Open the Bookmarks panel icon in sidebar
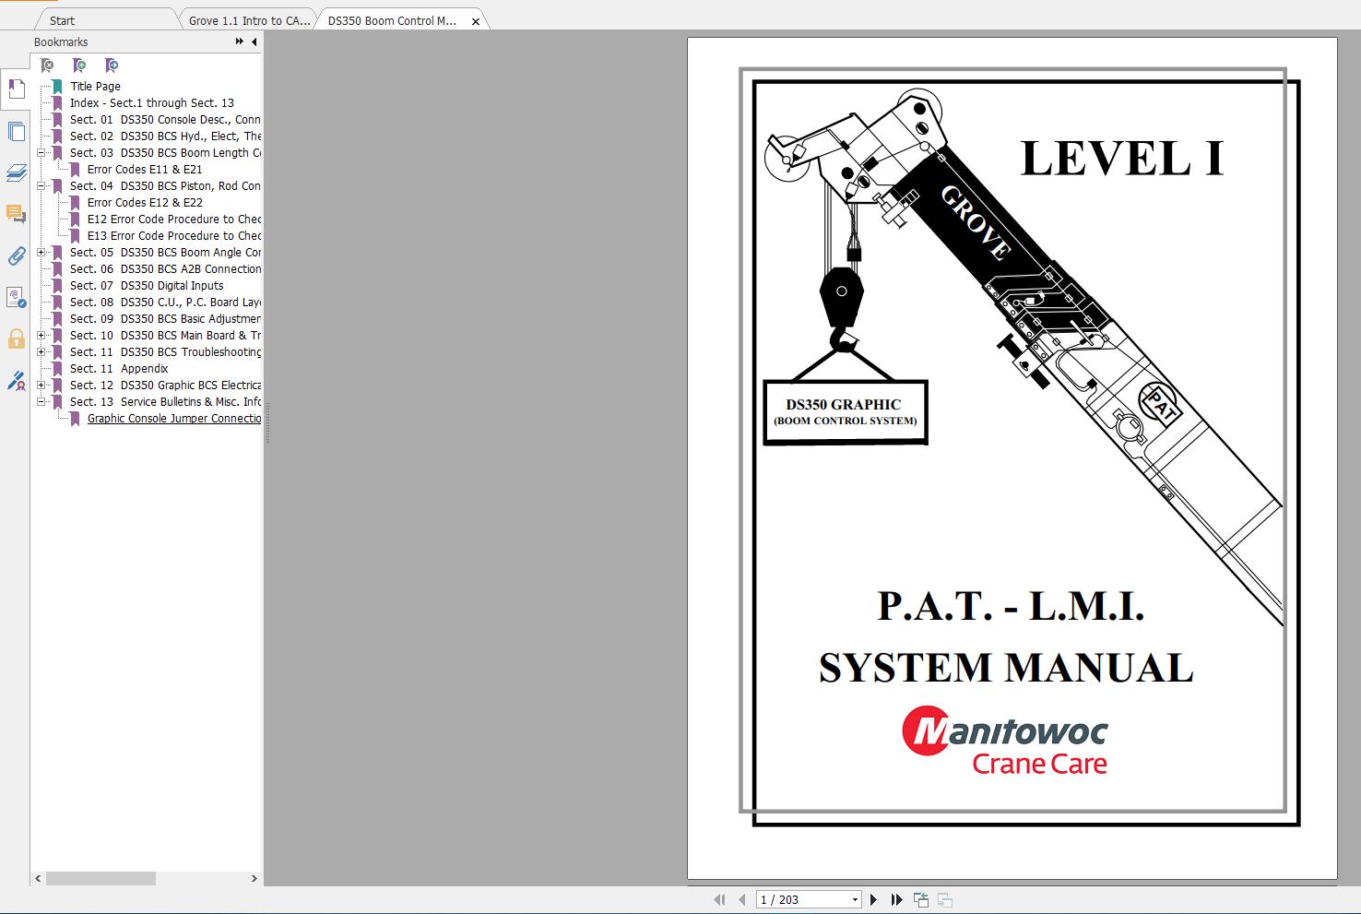The height and width of the screenshot is (914, 1361). tap(16, 89)
